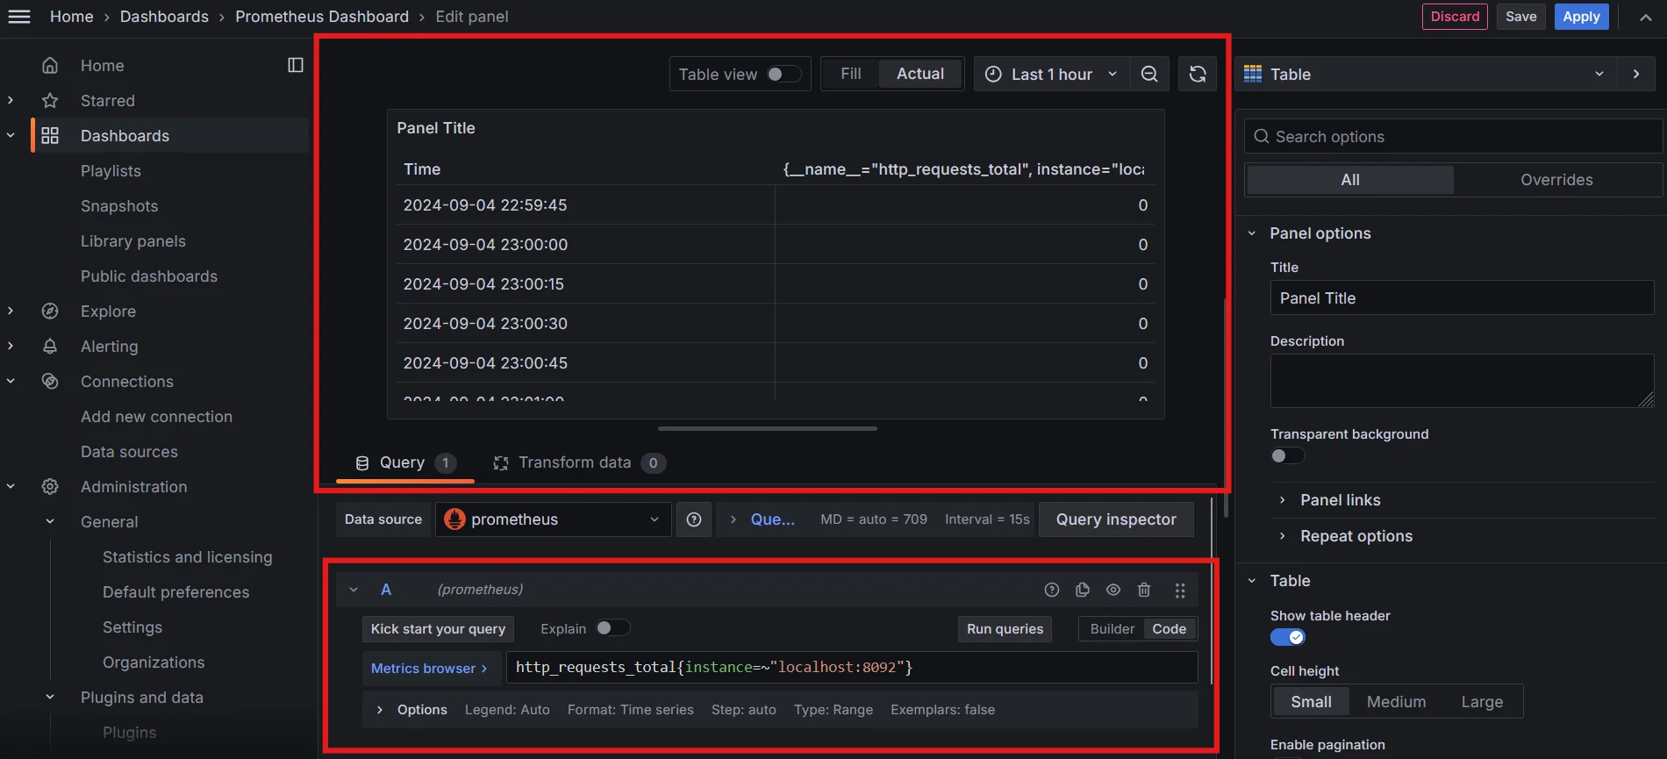The image size is (1667, 759).
Task: Click Kick start your query
Action: (438, 629)
